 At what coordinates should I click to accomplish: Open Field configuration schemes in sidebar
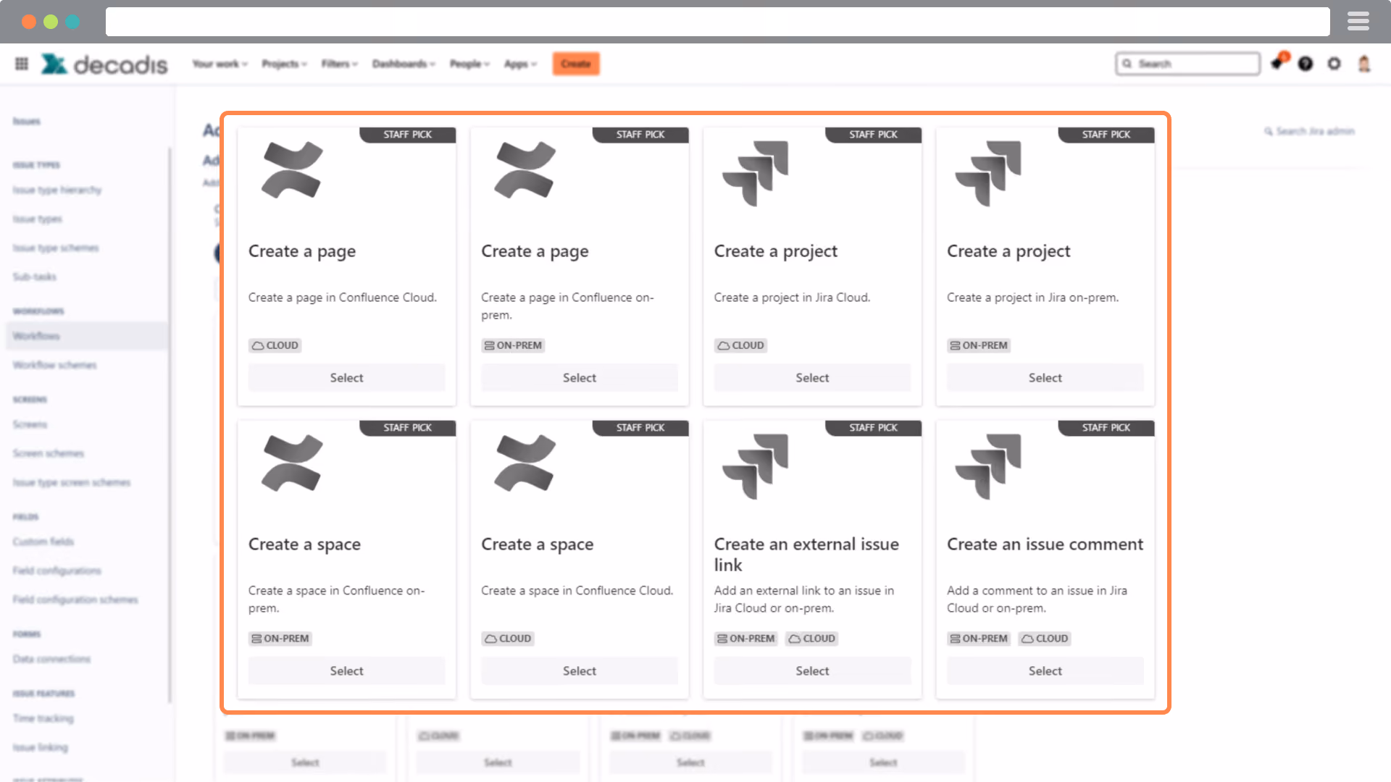pos(75,600)
